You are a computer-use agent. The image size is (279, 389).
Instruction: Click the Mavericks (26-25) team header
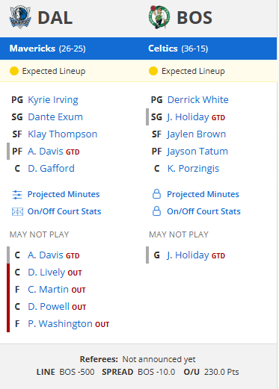click(48, 49)
